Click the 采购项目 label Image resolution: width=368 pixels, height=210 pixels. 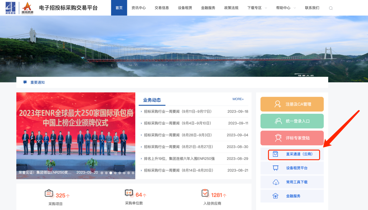tap(56, 204)
